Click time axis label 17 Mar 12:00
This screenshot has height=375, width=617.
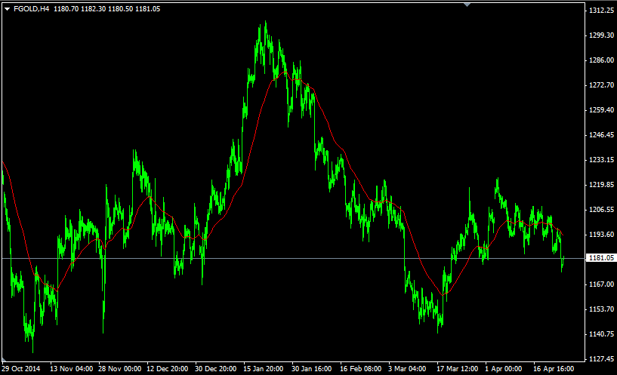(457, 369)
